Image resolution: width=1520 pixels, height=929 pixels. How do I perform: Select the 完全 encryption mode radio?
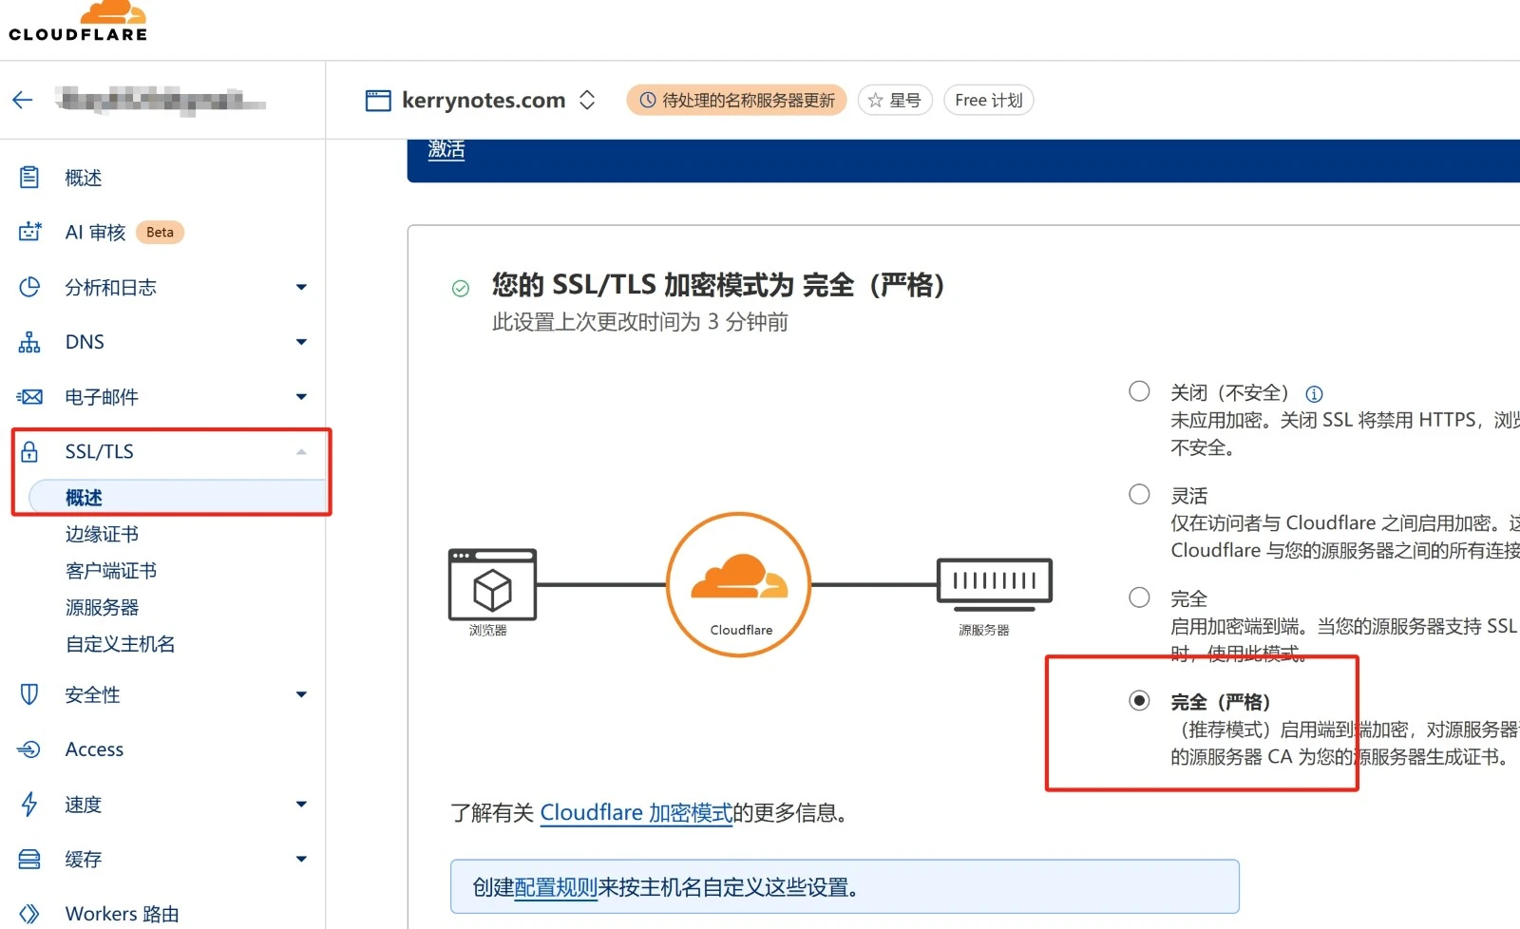[x=1139, y=597]
